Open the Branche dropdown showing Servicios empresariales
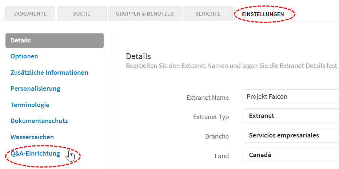This screenshot has width=339, height=169. tap(291, 135)
